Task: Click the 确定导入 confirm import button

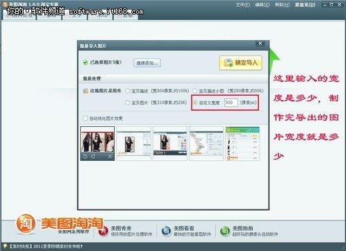Action: click(x=241, y=62)
